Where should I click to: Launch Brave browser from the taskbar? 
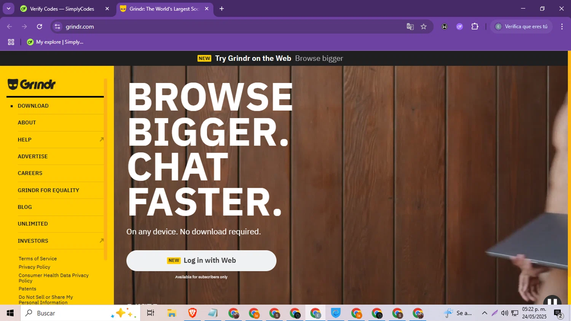(192, 313)
